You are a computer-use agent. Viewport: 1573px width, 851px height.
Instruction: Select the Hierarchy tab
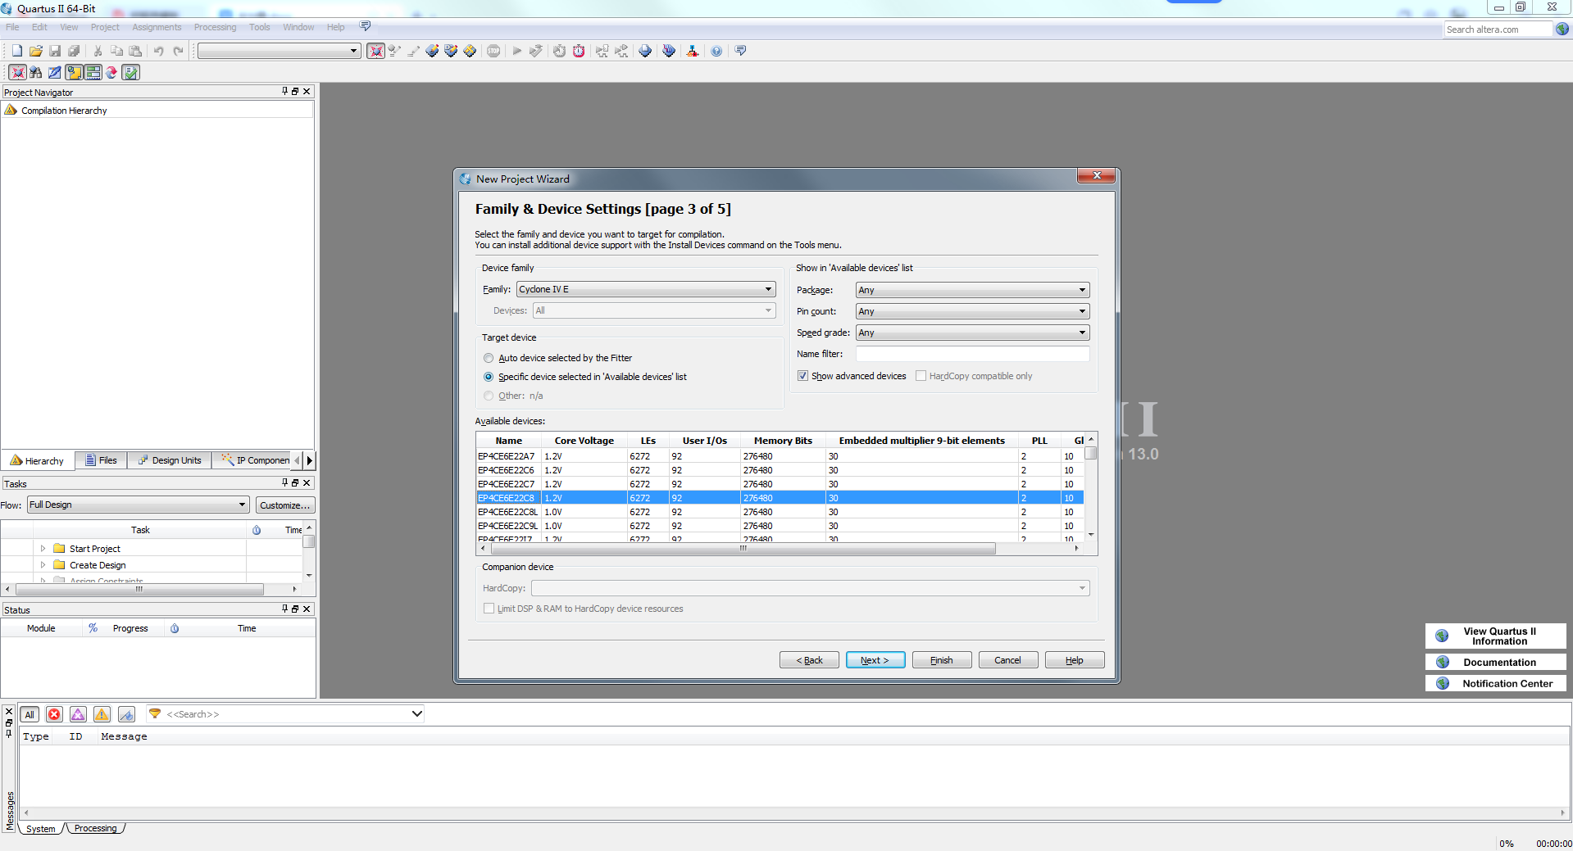(38, 460)
